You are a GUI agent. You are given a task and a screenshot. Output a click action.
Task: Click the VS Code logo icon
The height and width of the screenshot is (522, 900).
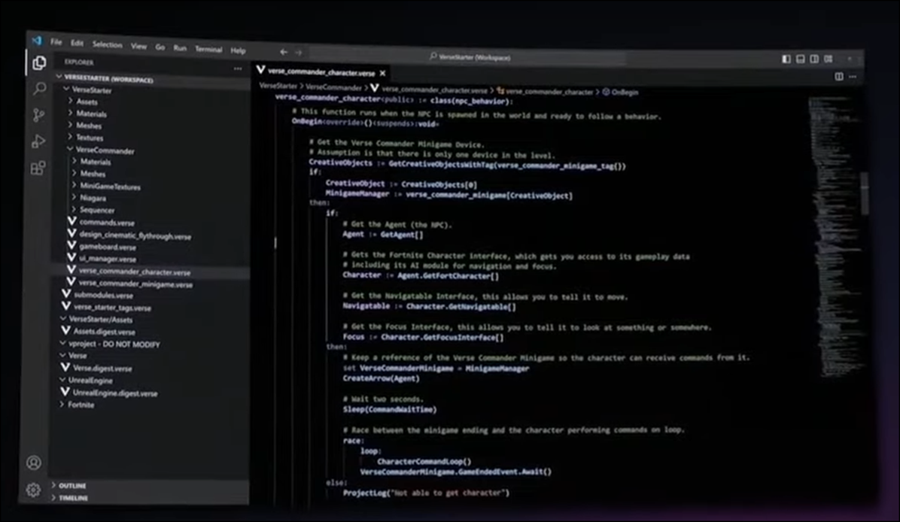[38, 40]
